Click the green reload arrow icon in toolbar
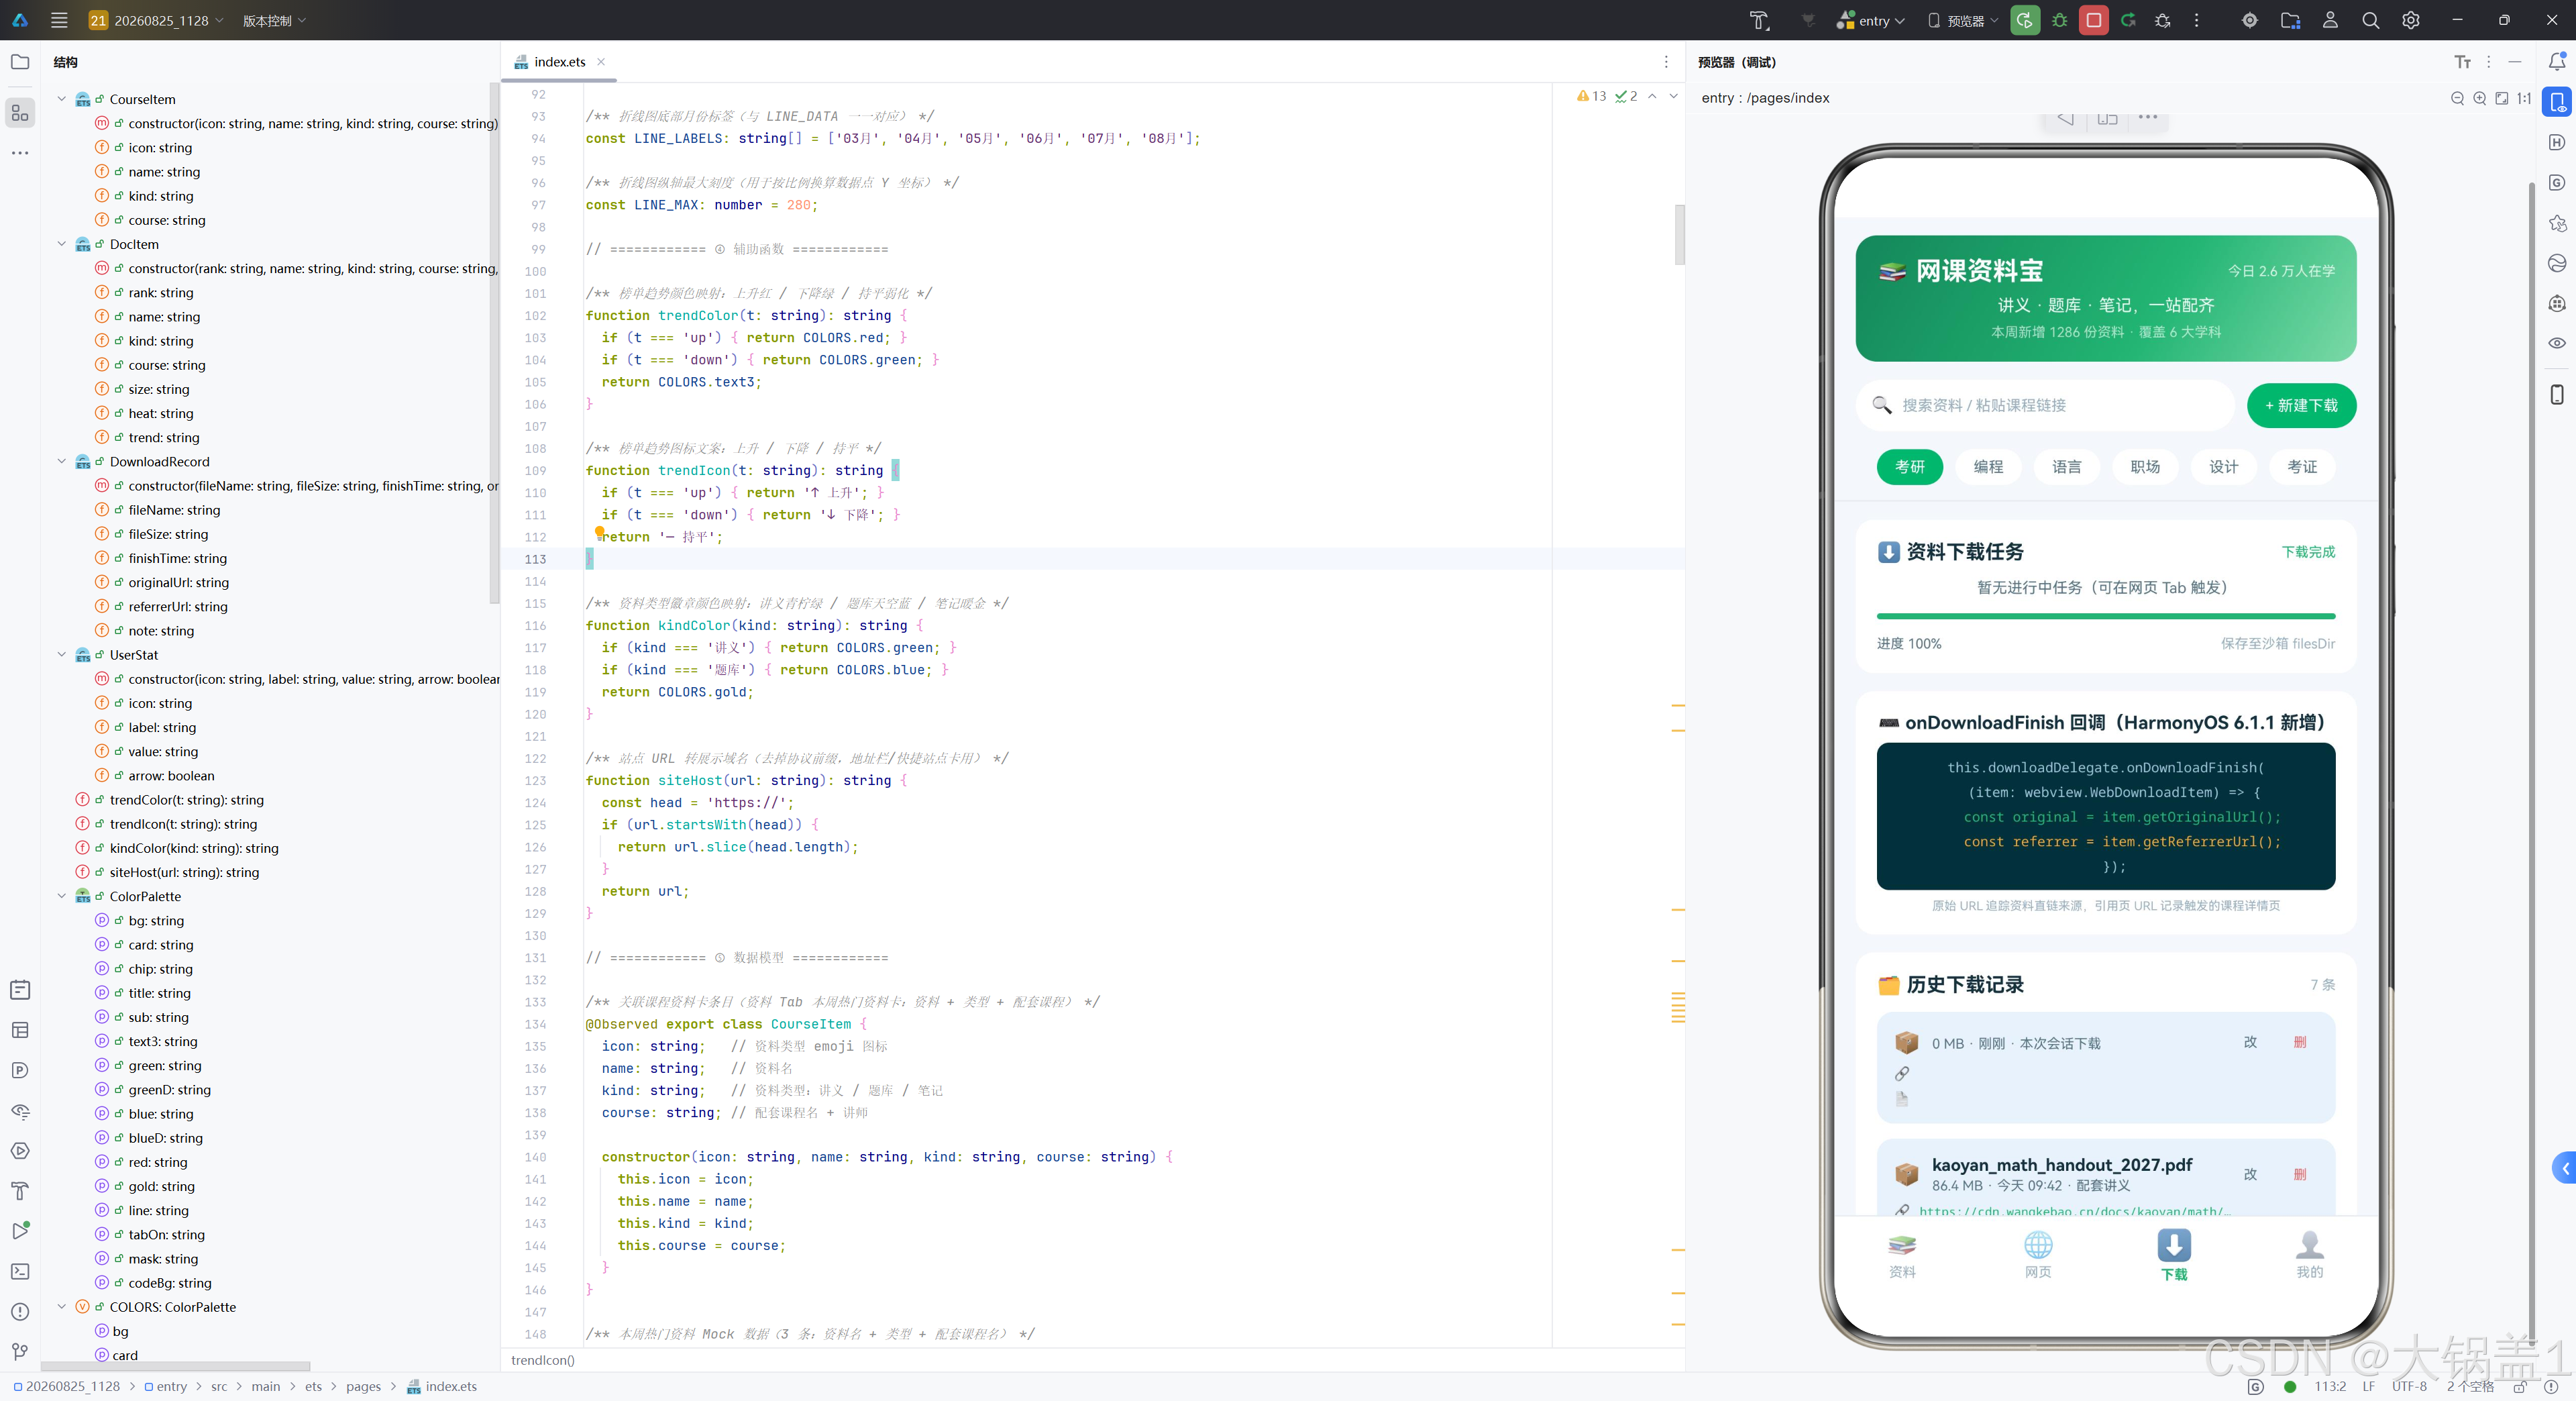Image resolution: width=2576 pixels, height=1401 pixels. coord(2128,20)
